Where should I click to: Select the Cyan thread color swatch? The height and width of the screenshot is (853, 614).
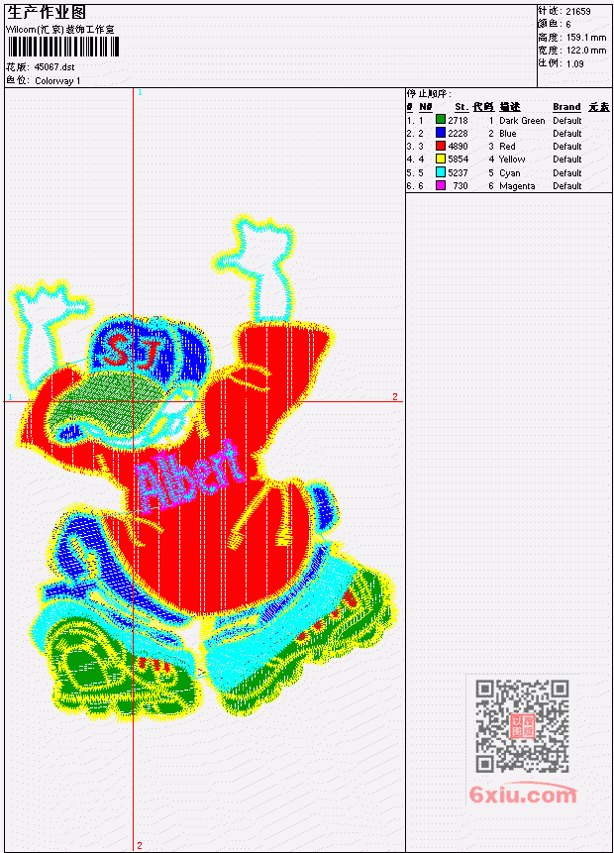441,172
